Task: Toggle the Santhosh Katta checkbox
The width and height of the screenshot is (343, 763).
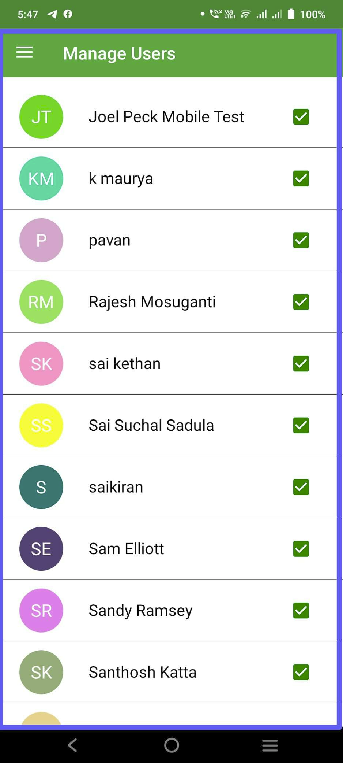Action: coord(301,672)
